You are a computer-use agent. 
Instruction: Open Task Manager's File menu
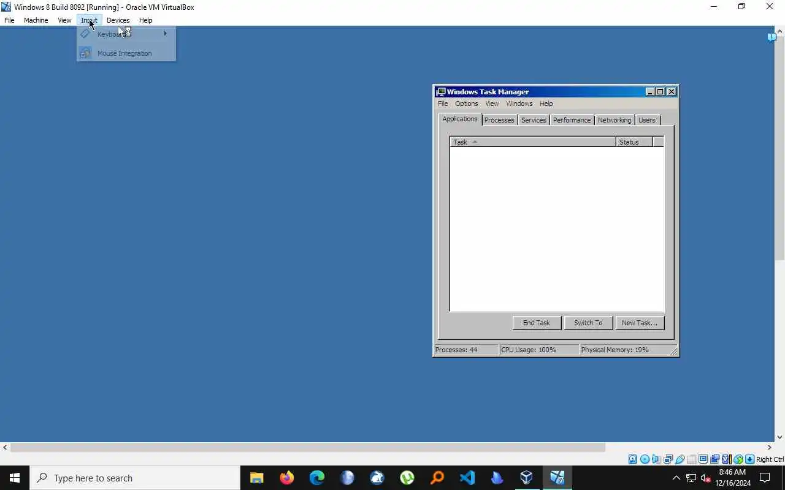coord(443,104)
